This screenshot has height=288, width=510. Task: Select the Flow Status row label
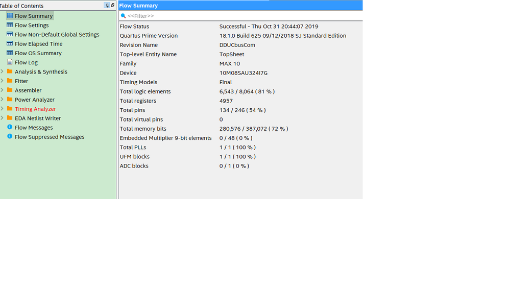pos(134,27)
